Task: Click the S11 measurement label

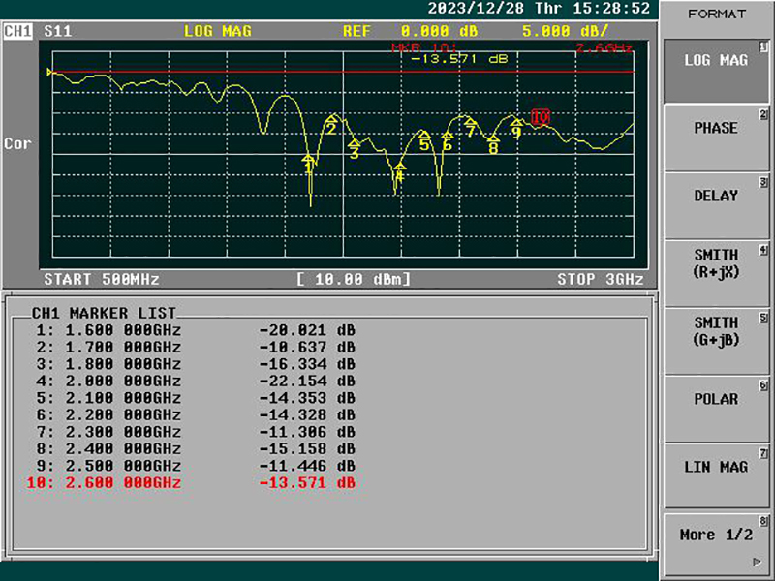Action: point(58,31)
